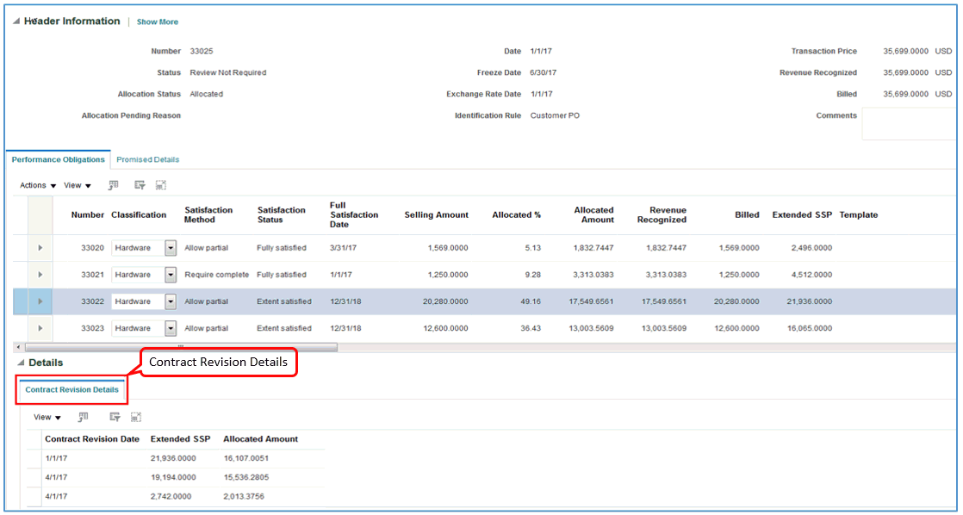The width and height of the screenshot is (963, 515).
Task: Open the Actions menu
Action: coord(35,184)
